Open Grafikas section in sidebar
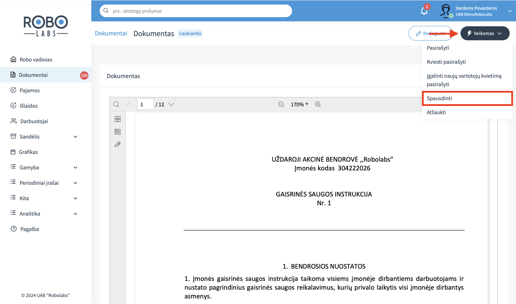This screenshot has height=304, width=516. [x=45, y=152]
